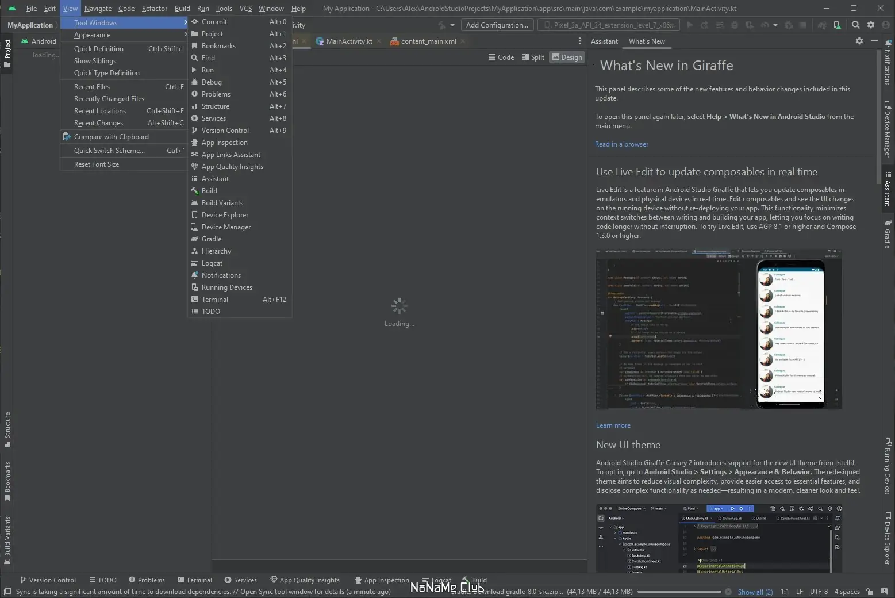Open the LF line separator selector

tap(800, 592)
